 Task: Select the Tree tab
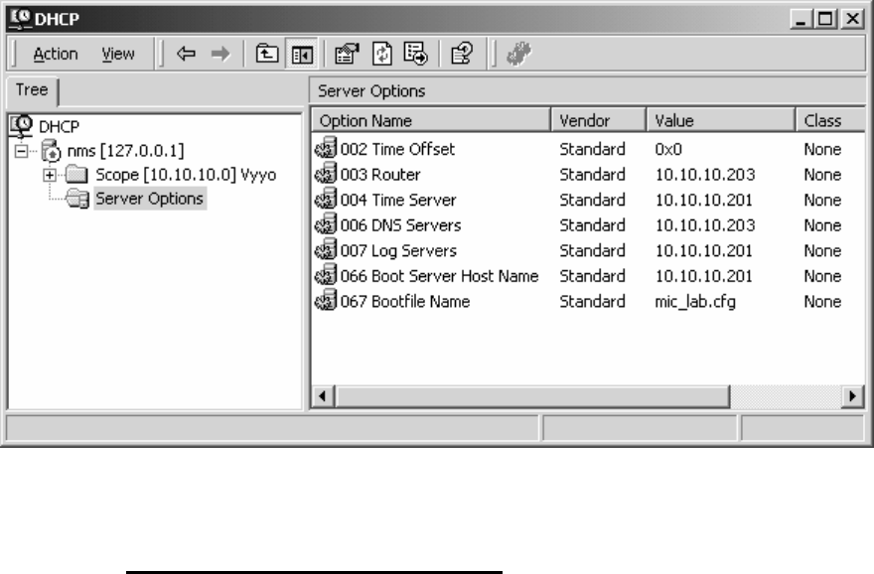pos(32,90)
